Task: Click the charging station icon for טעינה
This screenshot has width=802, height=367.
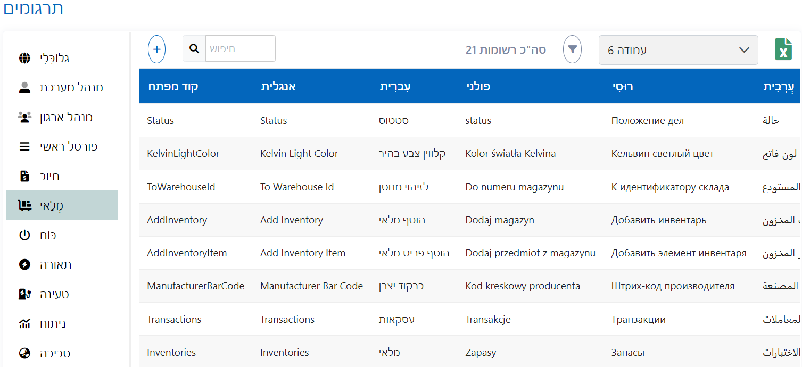Action: coord(24,294)
